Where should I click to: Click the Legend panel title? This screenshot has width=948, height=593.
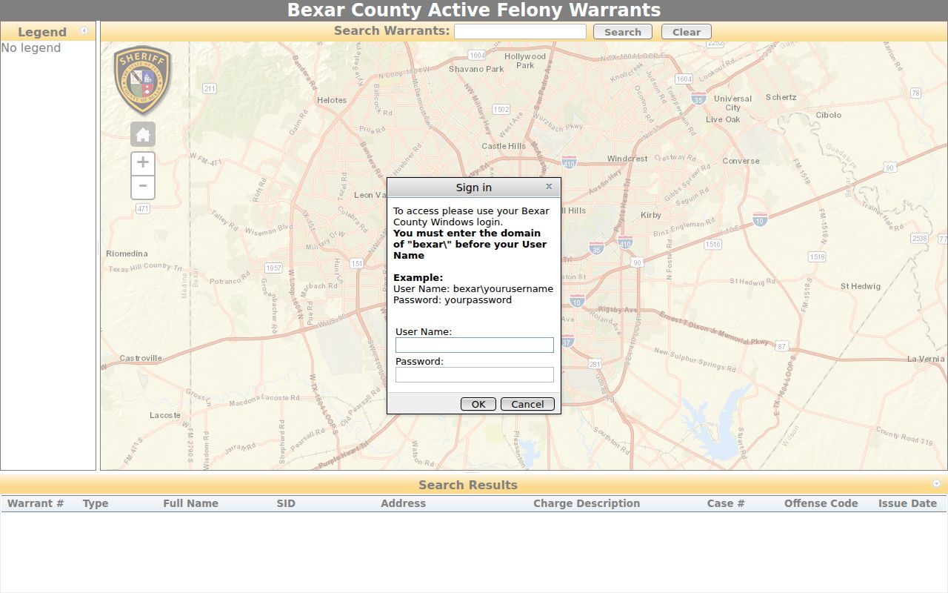coord(42,32)
